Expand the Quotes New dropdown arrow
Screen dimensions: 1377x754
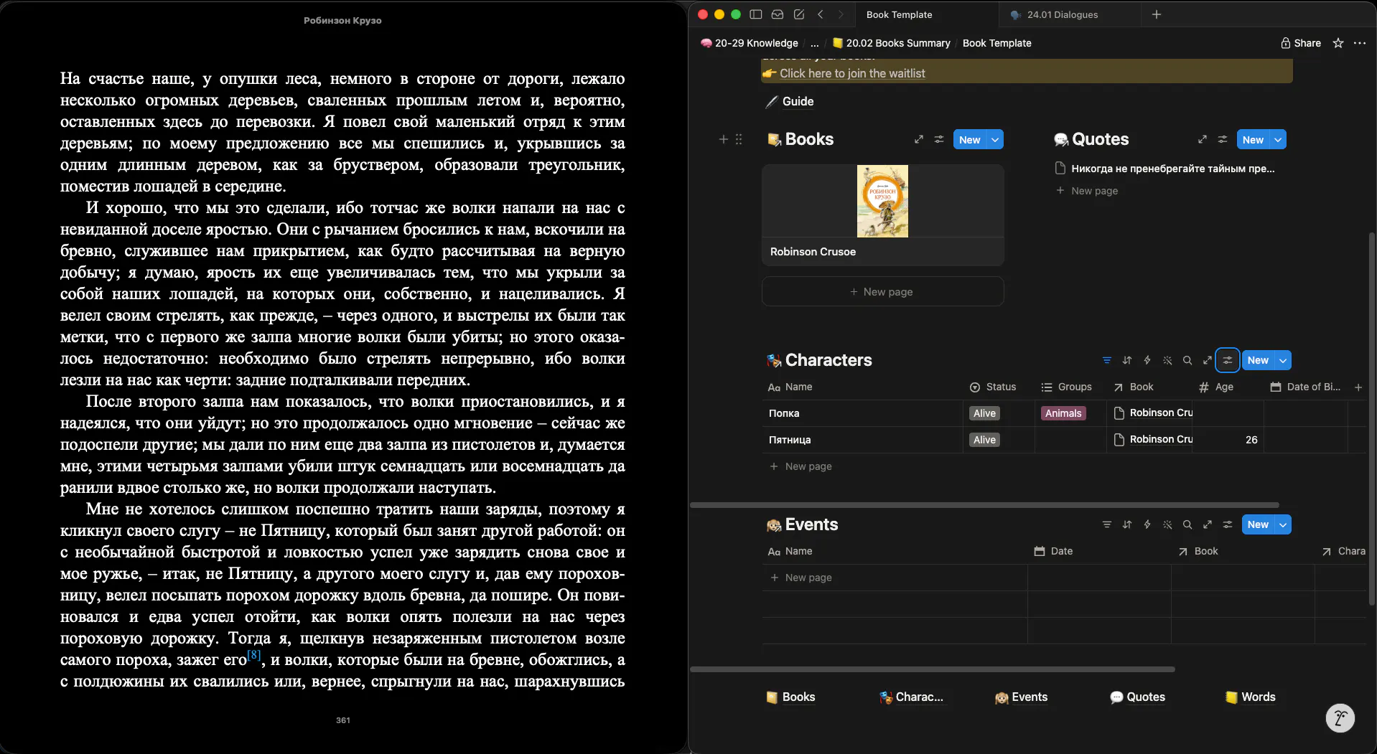tap(1279, 139)
